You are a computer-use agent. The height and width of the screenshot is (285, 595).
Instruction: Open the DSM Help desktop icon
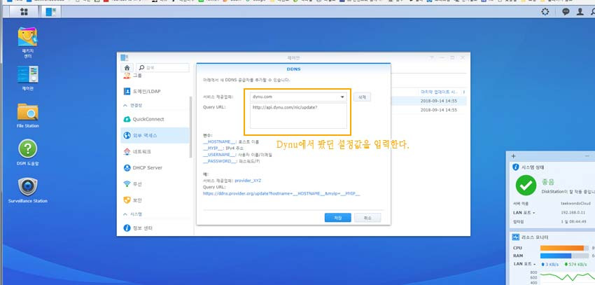(x=28, y=149)
